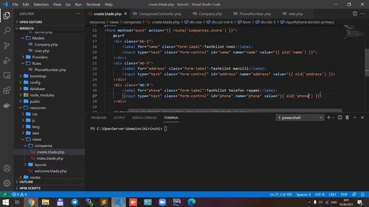Kill terminal with trash icon
369x207 pixels.
(347, 117)
